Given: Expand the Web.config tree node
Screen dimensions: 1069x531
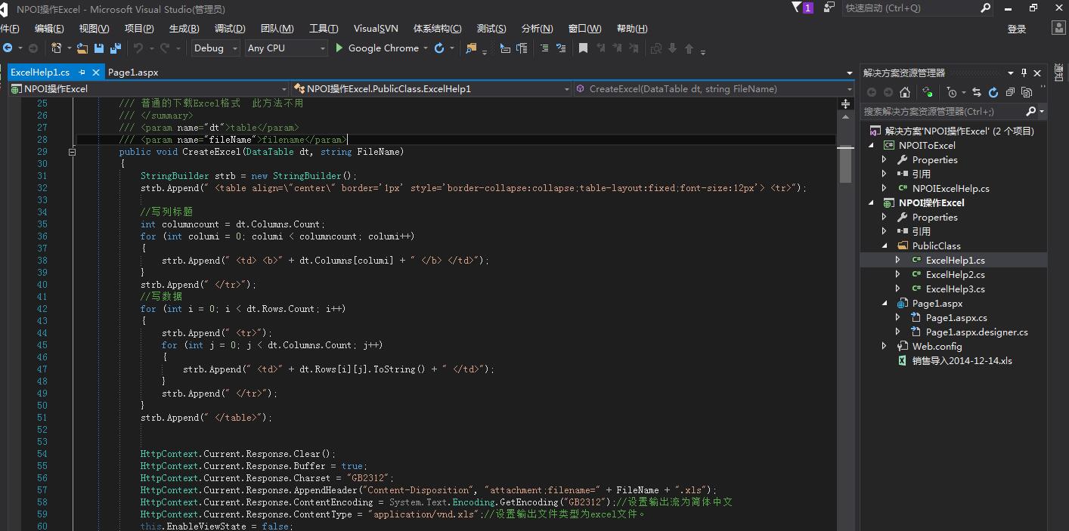Looking at the screenshot, I should pos(885,346).
